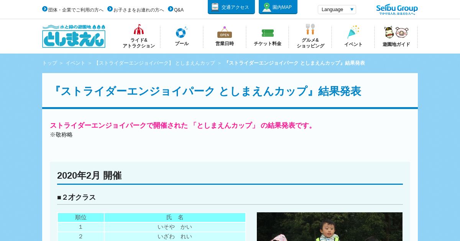
Task: Select 遊園地ガイド menu label
Action: pyautogui.click(x=396, y=44)
